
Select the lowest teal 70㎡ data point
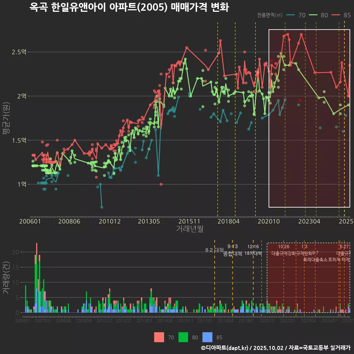click(102, 207)
